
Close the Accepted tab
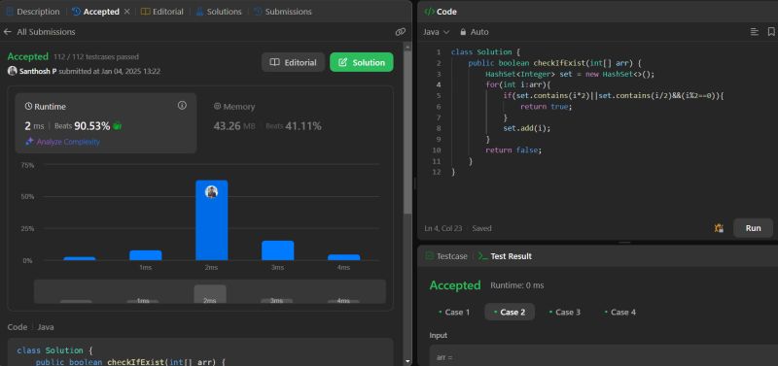coord(126,12)
